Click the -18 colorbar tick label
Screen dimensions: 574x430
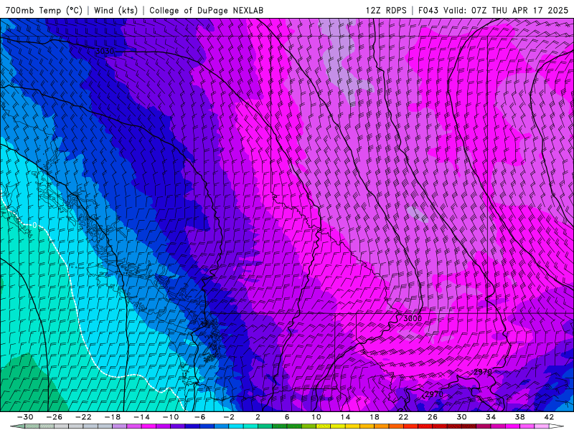(x=113, y=417)
